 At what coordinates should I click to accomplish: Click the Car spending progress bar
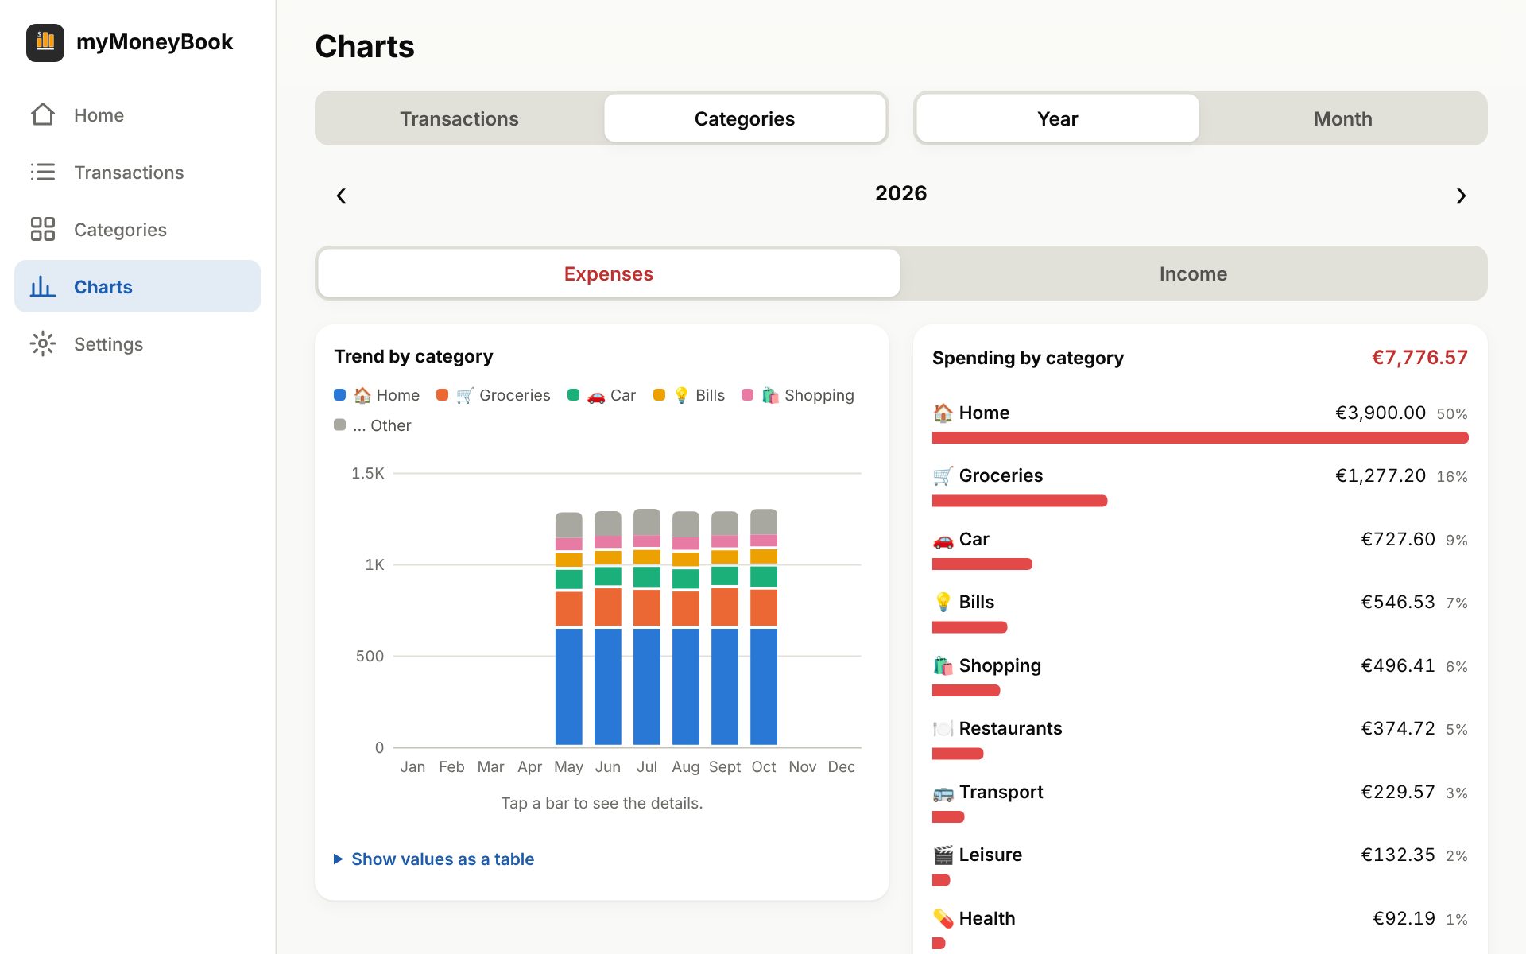[982, 564]
